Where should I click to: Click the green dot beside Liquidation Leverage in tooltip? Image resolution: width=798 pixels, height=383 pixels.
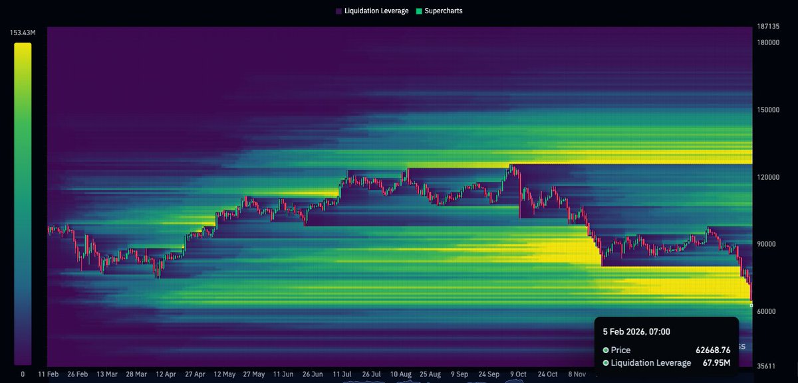[x=605, y=363]
